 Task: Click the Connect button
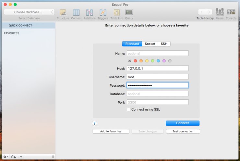pos(183,123)
